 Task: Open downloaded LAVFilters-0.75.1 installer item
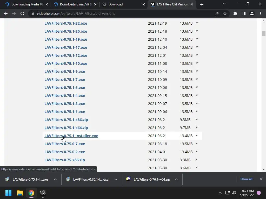27,179
